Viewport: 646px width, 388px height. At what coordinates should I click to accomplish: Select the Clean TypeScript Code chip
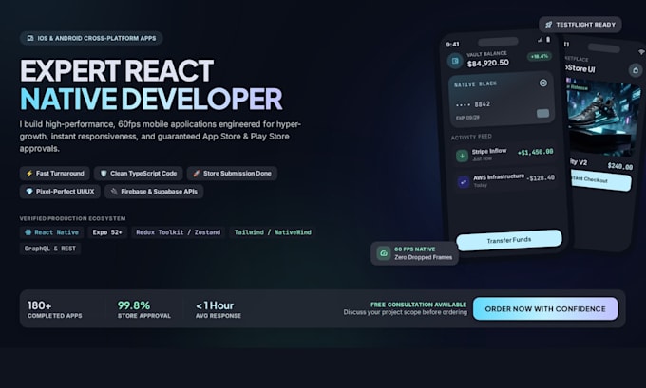[139, 174]
